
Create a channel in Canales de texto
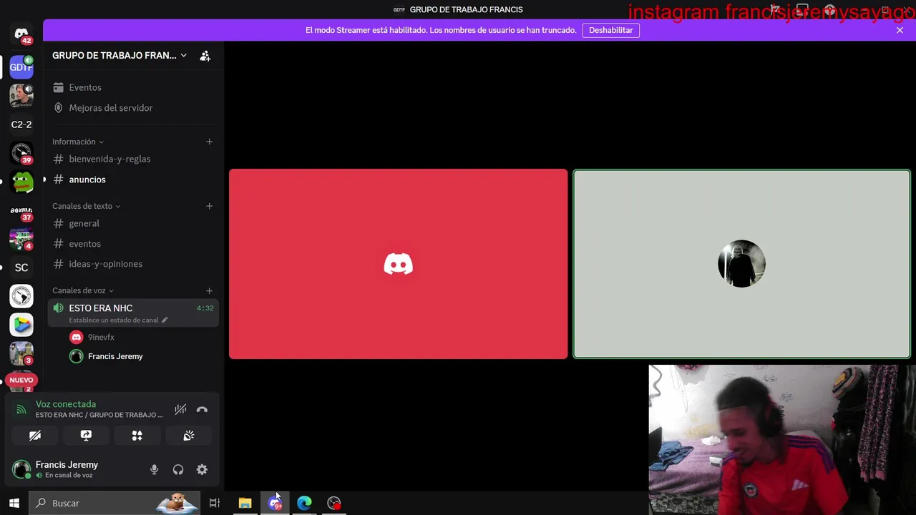pos(209,206)
